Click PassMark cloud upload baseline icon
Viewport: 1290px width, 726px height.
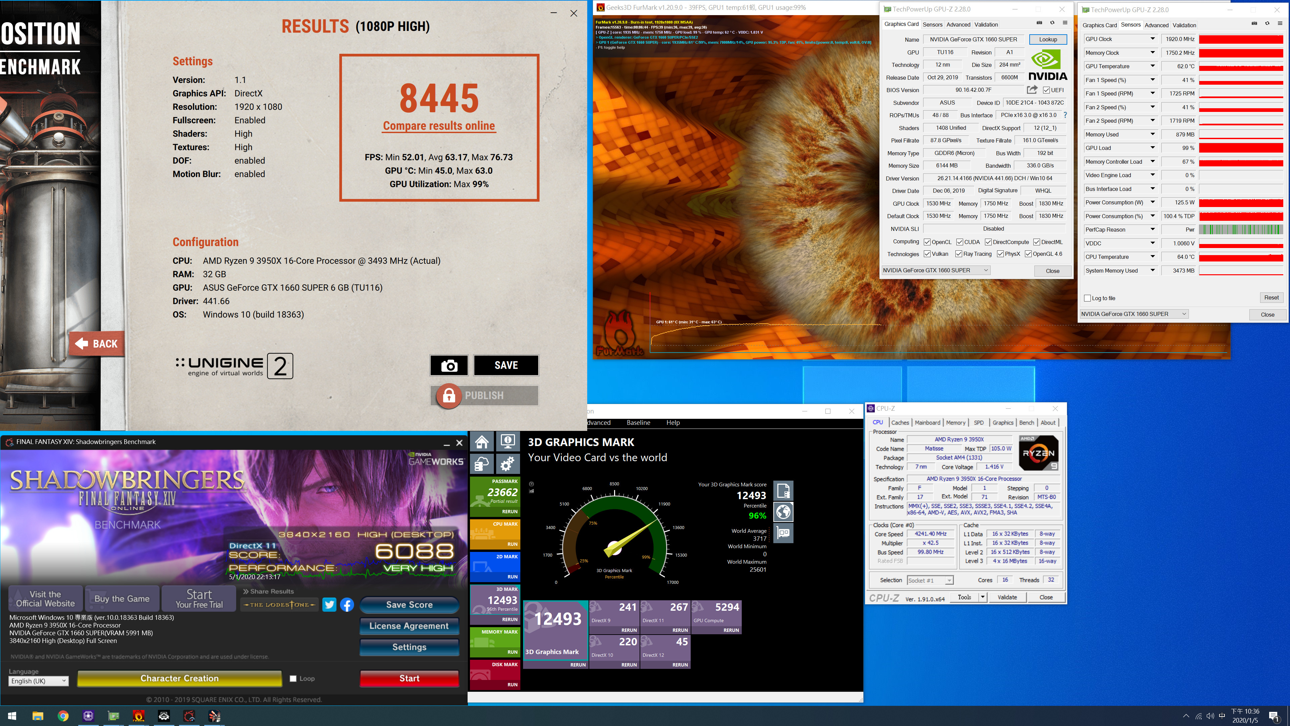tap(482, 464)
